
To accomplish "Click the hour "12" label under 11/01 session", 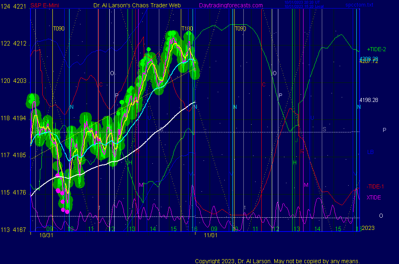I will click(x=276, y=229).
